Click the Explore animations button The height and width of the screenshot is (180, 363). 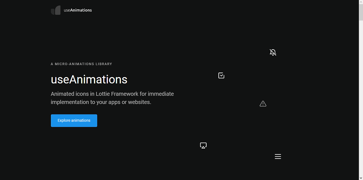point(74,120)
